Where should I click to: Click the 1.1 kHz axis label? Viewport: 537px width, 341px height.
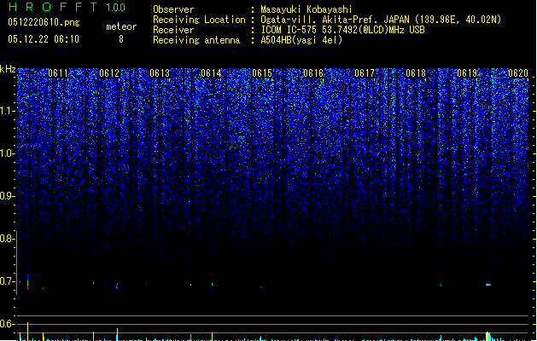tap(7, 111)
